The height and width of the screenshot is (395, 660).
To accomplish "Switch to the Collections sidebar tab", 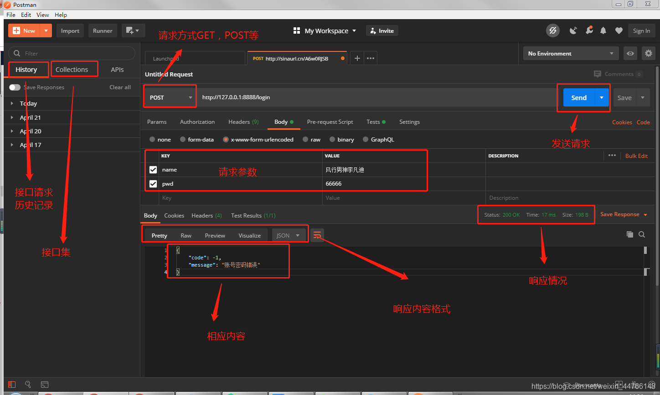I will pos(72,70).
